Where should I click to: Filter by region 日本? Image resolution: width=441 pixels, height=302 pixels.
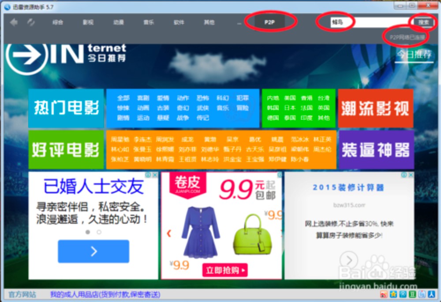point(290,108)
